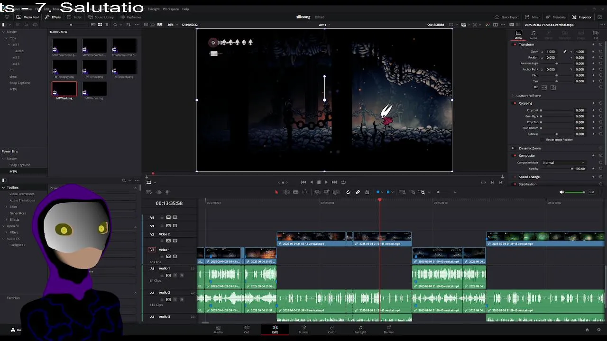Add a blue flag to the clip
This screenshot has height=341, width=607.
point(378,192)
